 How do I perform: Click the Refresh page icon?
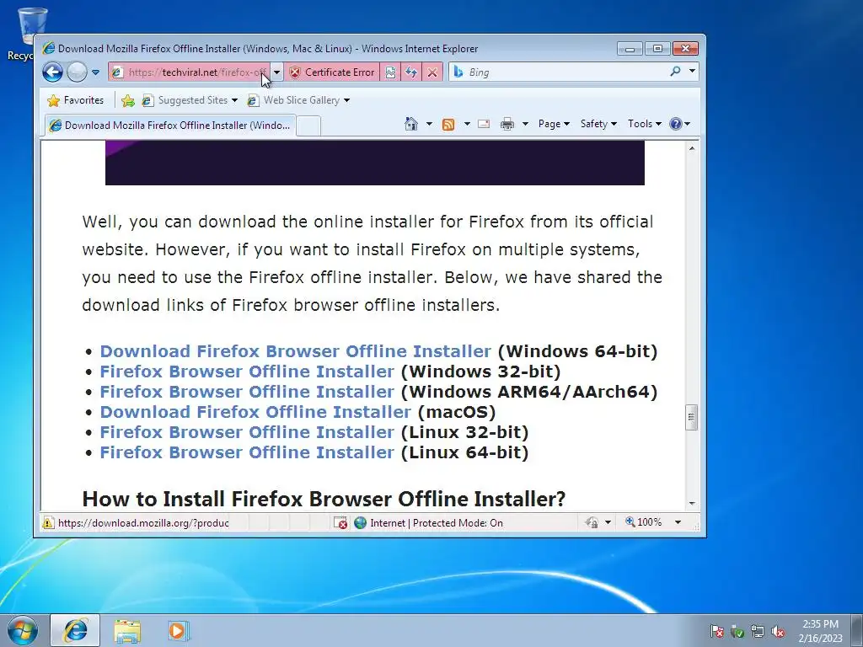(x=411, y=72)
